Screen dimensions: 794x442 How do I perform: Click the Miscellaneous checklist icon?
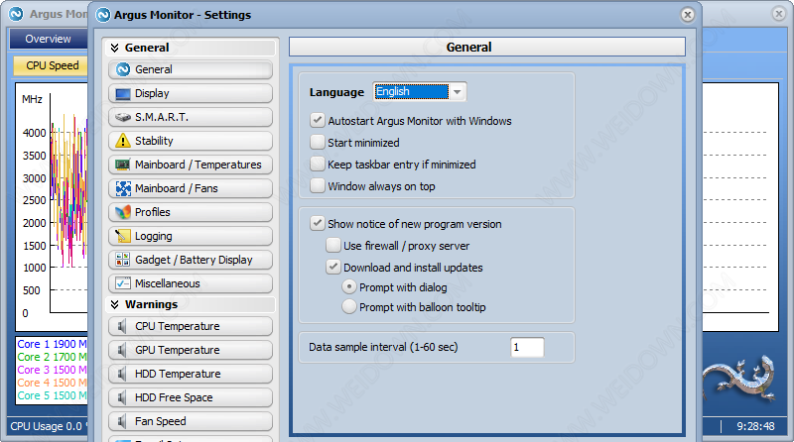pos(123,283)
